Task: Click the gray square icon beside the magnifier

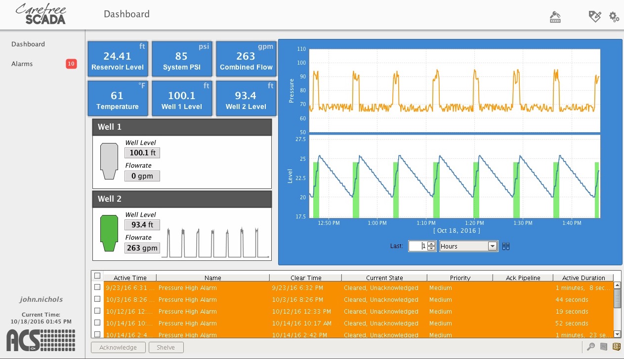Action: pyautogui.click(x=604, y=347)
